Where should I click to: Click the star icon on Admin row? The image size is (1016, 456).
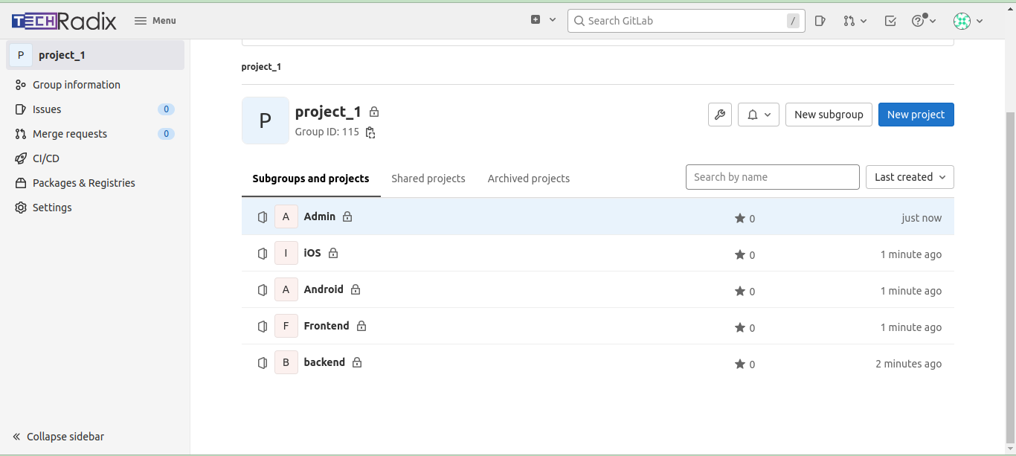coord(739,218)
